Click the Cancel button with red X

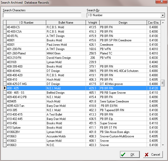(153, 155)
